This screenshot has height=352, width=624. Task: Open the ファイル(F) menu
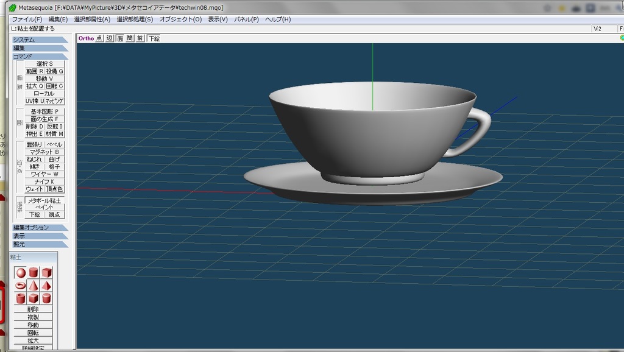27,19
